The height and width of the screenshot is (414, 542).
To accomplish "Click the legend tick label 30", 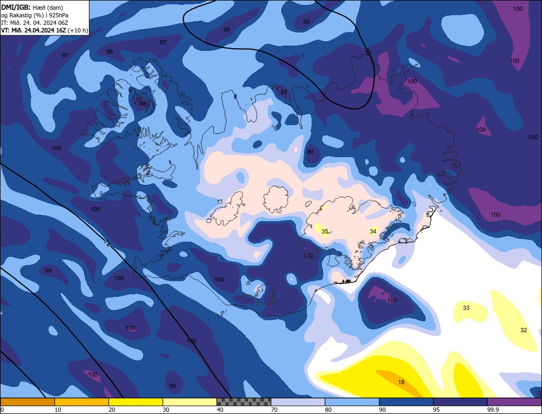I will 166,410.
